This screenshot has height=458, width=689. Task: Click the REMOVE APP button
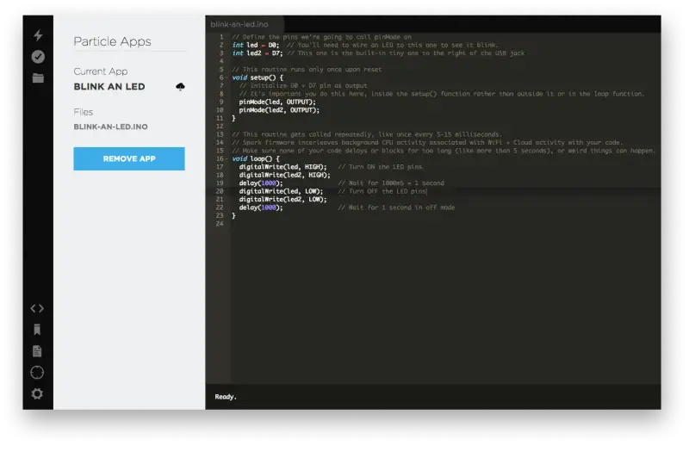pyautogui.click(x=129, y=158)
